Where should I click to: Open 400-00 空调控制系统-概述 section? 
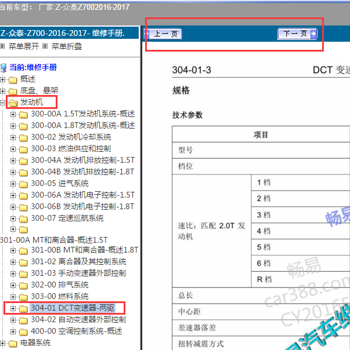pos(77,331)
